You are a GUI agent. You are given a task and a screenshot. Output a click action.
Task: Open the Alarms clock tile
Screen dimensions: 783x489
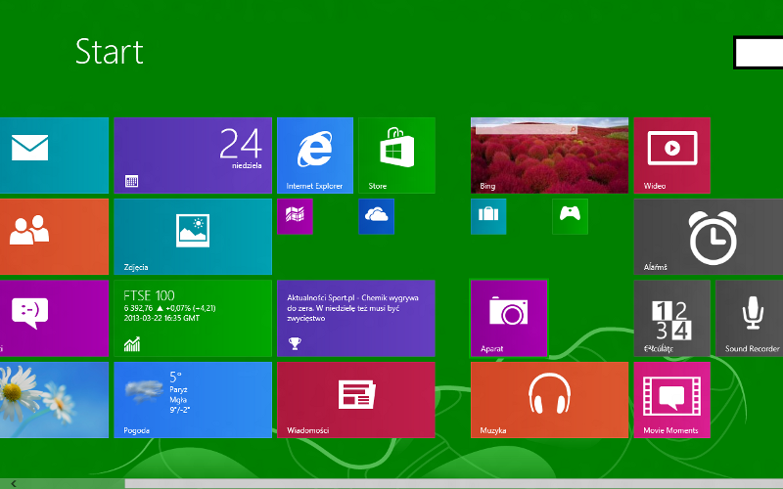(709, 237)
